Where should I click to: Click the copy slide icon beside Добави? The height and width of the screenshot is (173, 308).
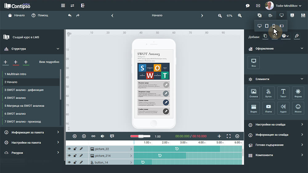pyautogui.click(x=265, y=36)
